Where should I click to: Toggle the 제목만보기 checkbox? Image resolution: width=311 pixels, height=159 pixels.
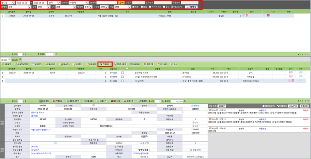click(x=264, y=105)
